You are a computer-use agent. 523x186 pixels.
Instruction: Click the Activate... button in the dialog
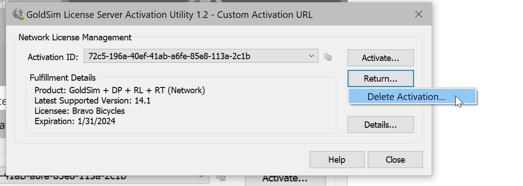coord(380,58)
